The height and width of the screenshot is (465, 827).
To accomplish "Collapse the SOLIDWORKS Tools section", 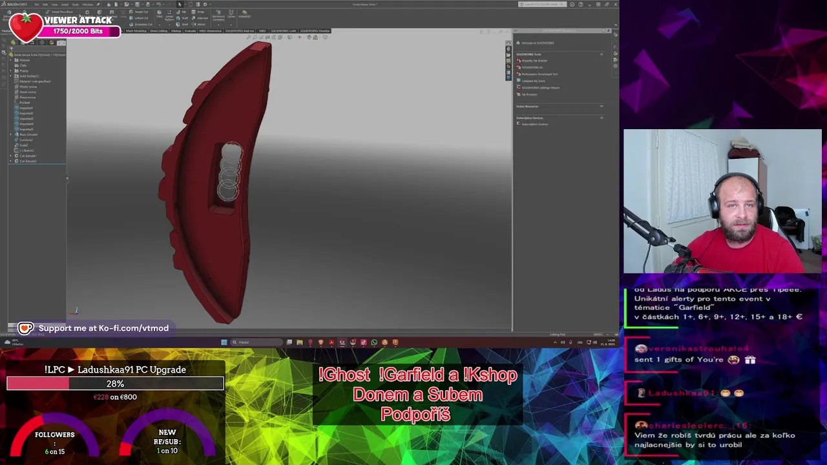I will pos(602,54).
